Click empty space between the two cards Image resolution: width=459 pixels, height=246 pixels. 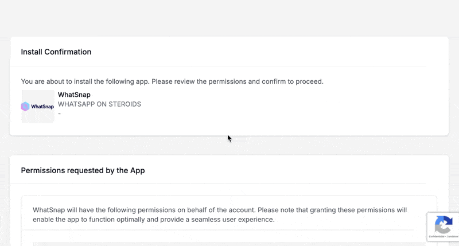229,146
